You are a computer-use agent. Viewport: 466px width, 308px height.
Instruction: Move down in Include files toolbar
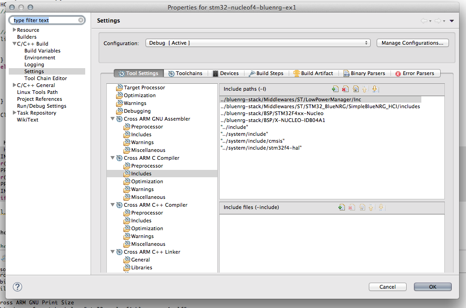(x=382, y=207)
